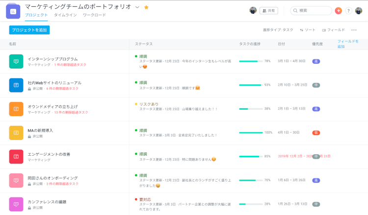Open the 社内Webサイトのリニューアル project name

(54, 83)
